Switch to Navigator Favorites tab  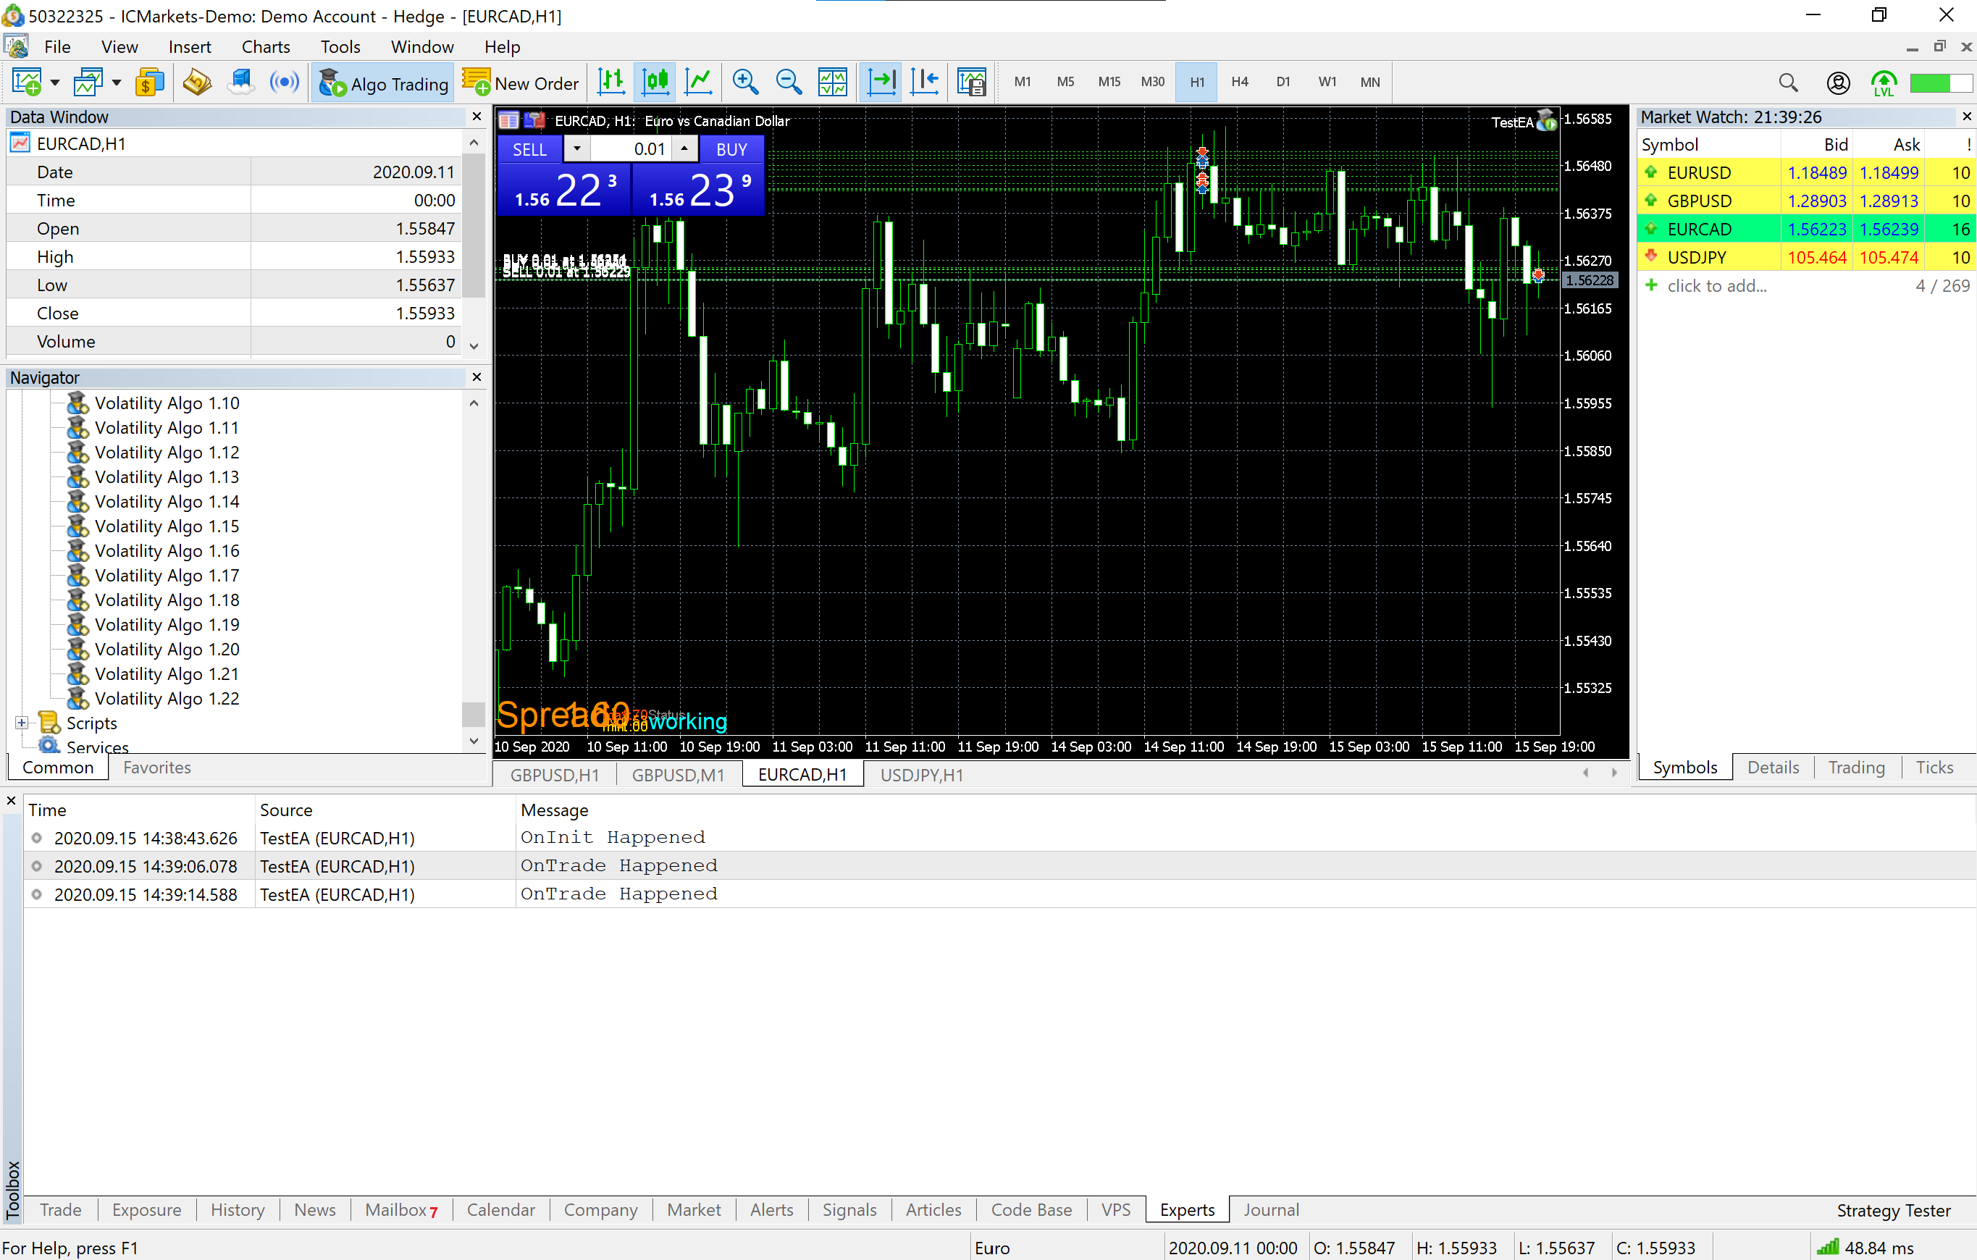157,768
